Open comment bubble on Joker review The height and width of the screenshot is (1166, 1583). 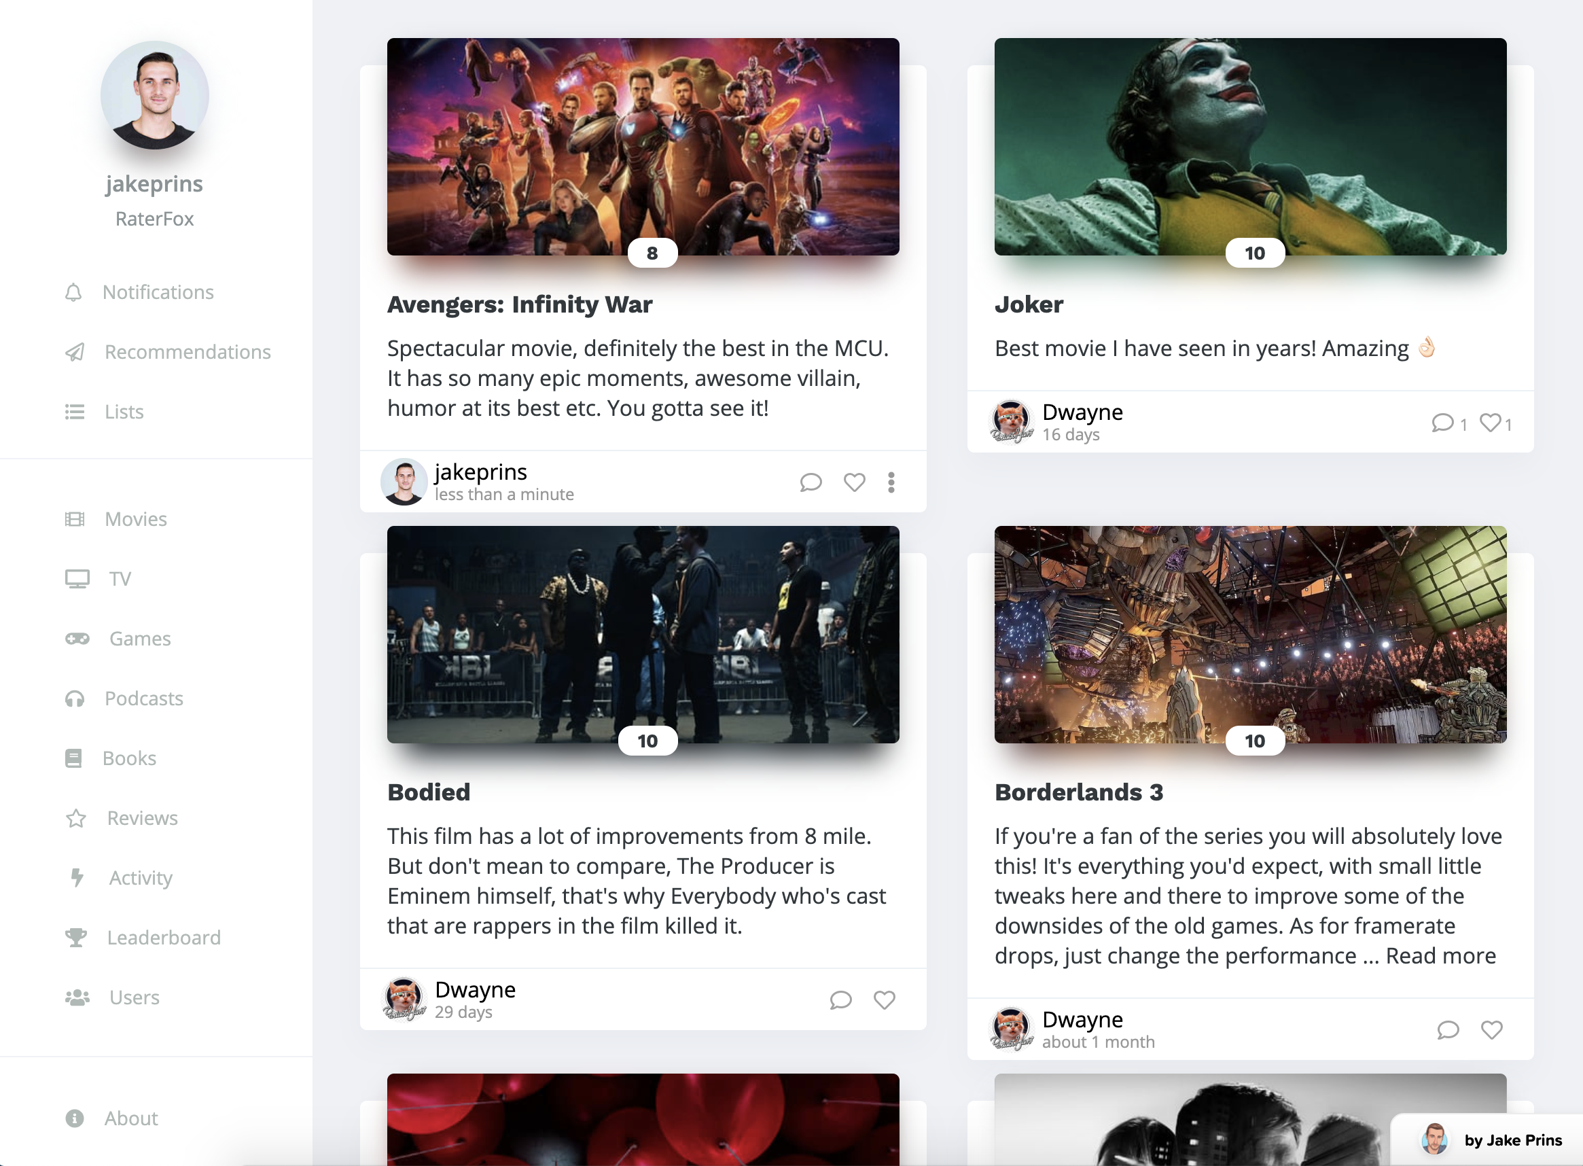[x=1442, y=423]
